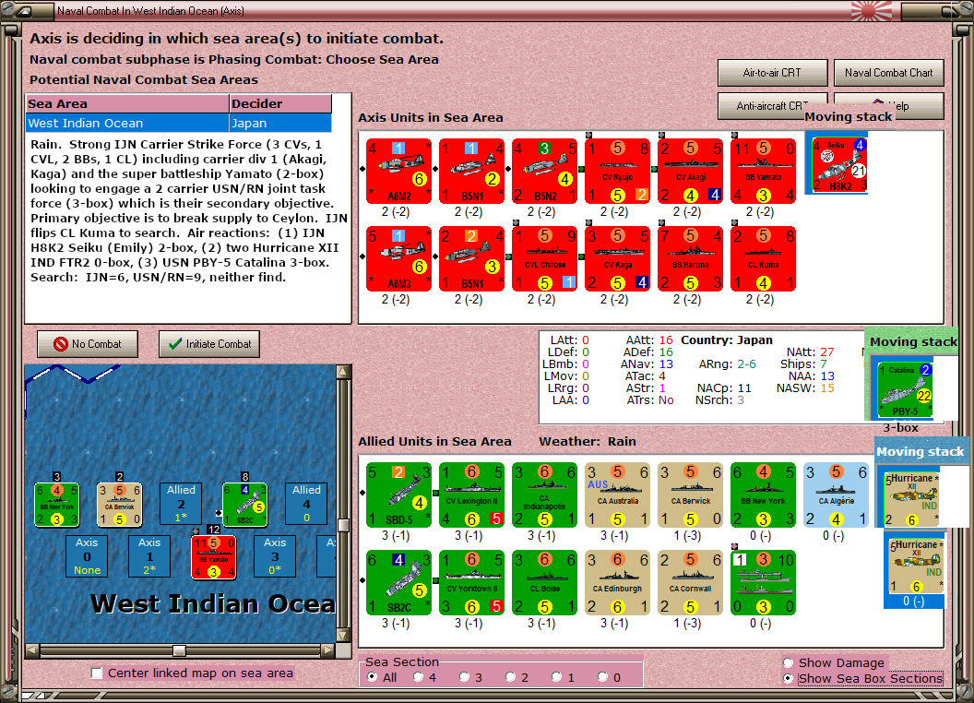Viewport: 974px width, 703px height.
Task: Select the SBD-5 dive bomber counter
Action: coord(398,494)
